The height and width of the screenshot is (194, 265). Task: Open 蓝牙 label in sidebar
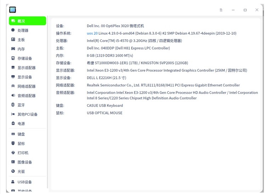(21, 105)
